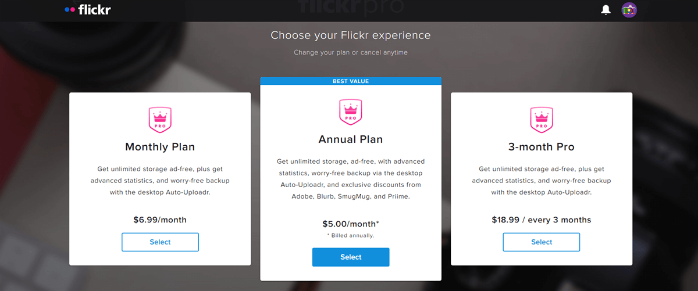The height and width of the screenshot is (291, 698).
Task: Click Change your plan or cancel anytime text
Action: point(351,52)
